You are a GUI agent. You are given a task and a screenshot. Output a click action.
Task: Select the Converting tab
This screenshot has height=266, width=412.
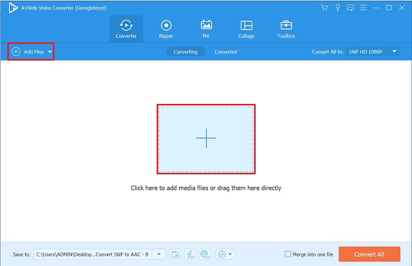185,51
